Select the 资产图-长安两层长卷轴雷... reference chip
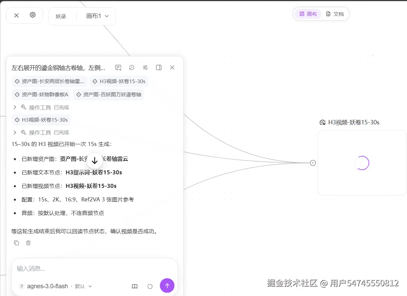This screenshot has height=296, width=407. point(49,81)
